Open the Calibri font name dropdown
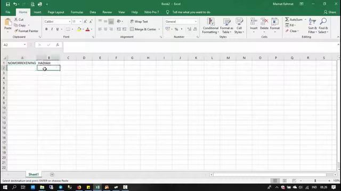The height and width of the screenshot is (191, 341). [x=70, y=22]
